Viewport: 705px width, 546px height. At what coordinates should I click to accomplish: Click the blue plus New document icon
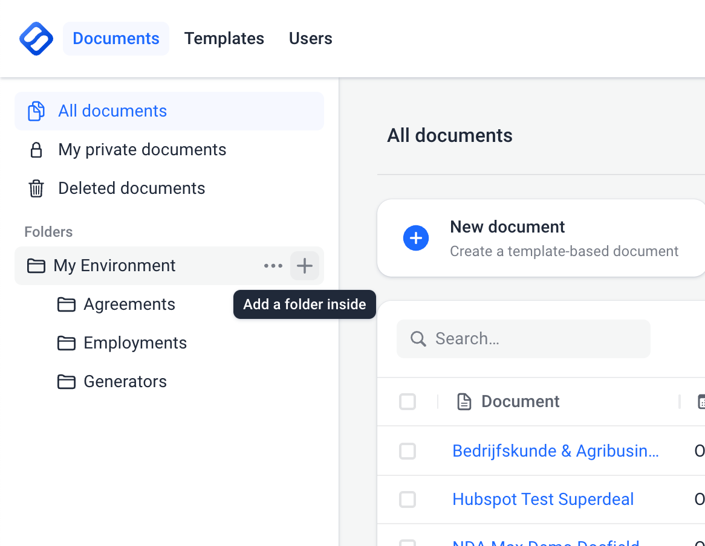(416, 238)
